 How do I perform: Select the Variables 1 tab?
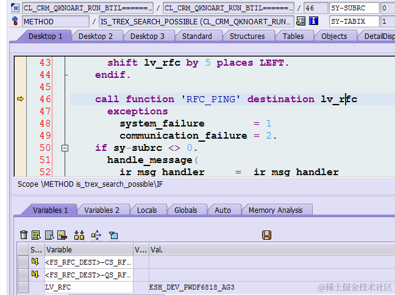click(50, 210)
